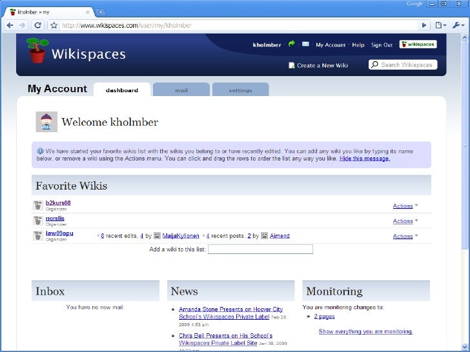Click the Create a New Wiki page icon
The width and height of the screenshot is (470, 352).
tap(291, 65)
